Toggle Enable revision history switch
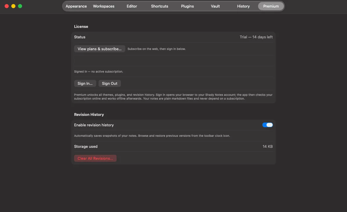 (x=267, y=125)
